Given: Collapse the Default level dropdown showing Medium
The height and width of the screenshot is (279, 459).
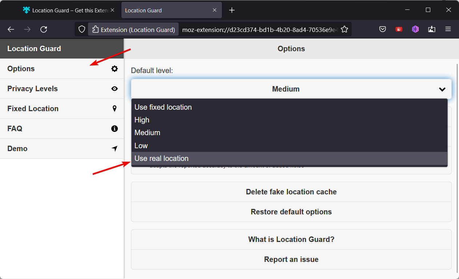Looking at the screenshot, I should (x=291, y=89).
